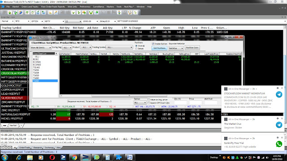Open the File menu
Screen dimensions: 287x161
8,7
